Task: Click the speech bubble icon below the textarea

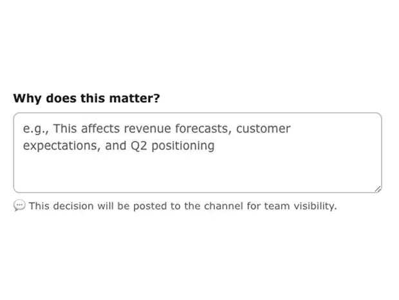Action: 19,206
